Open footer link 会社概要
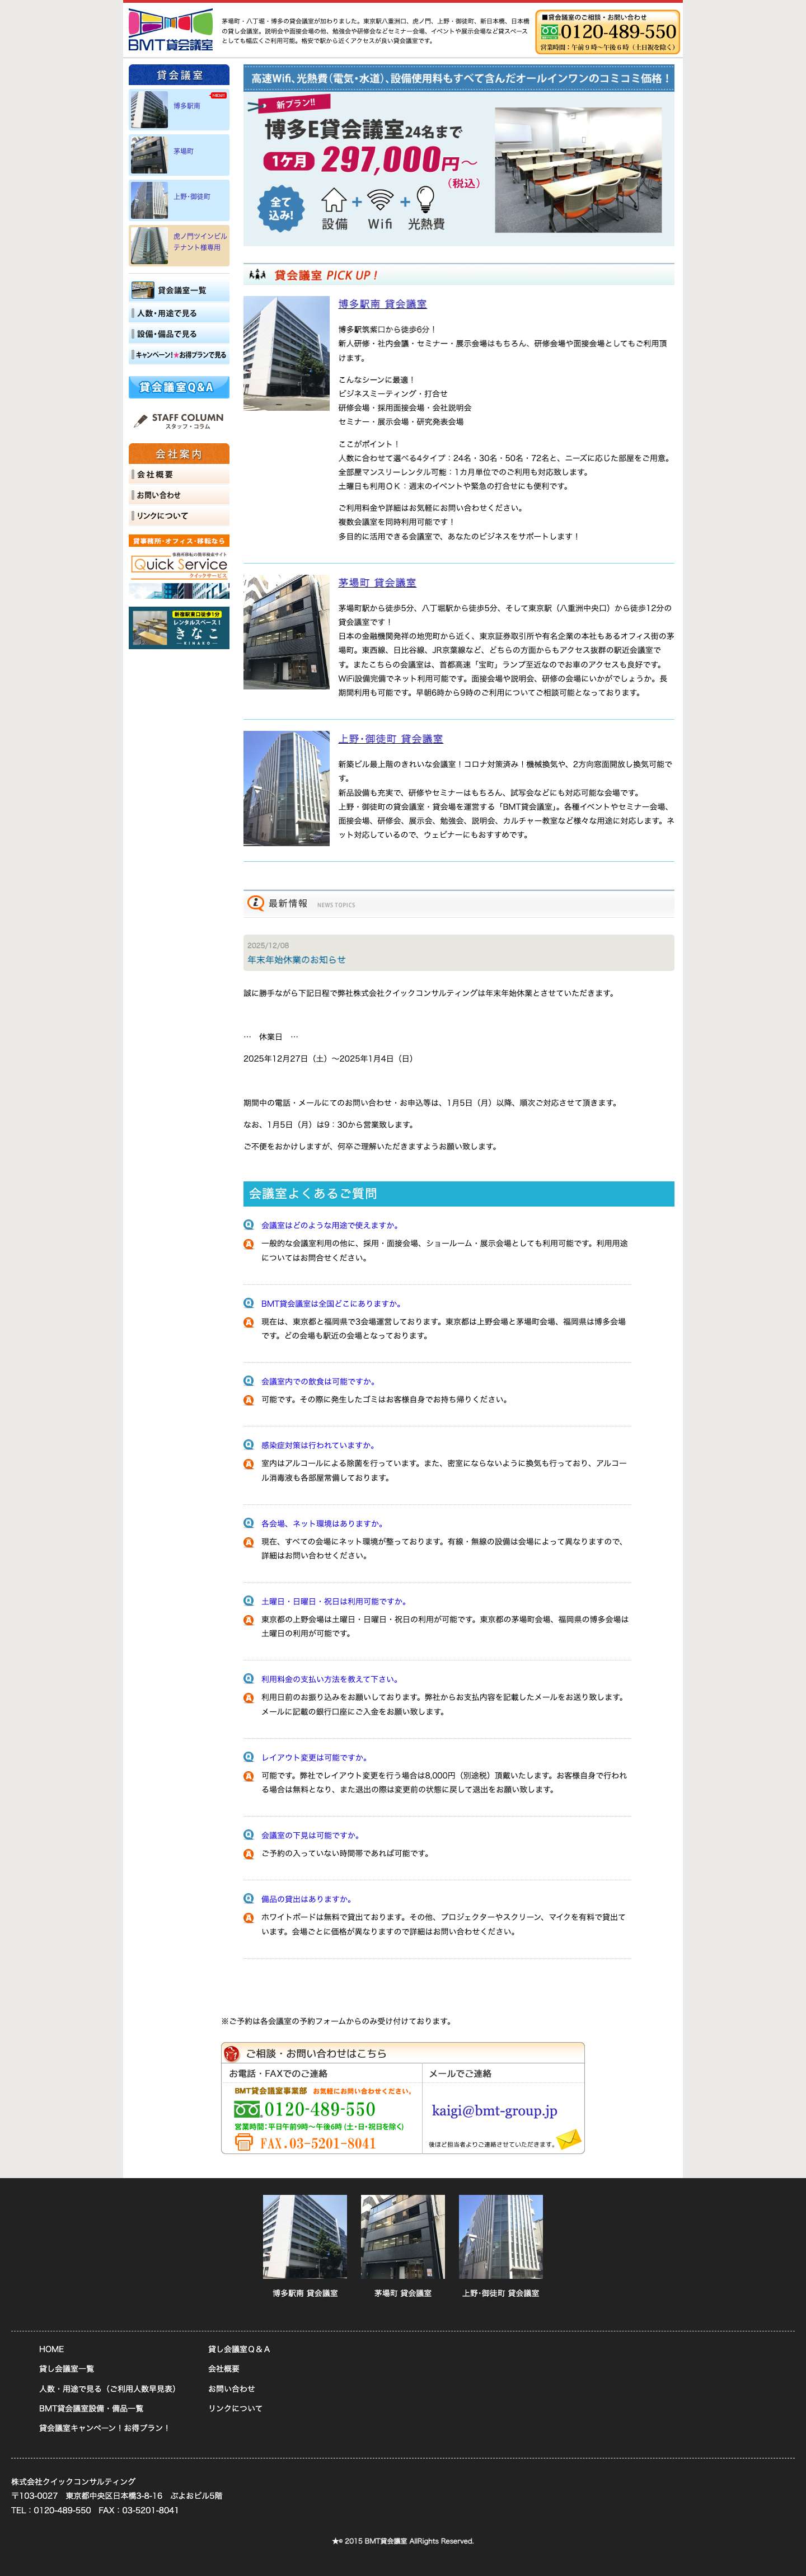This screenshot has height=2576, width=806. point(224,2369)
